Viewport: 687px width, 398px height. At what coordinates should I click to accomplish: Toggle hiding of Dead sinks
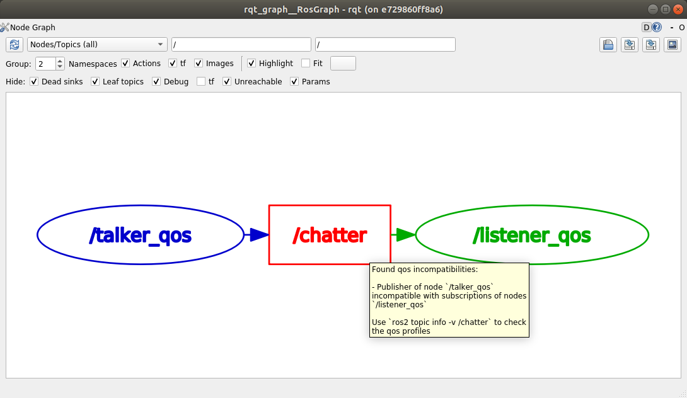click(33, 81)
